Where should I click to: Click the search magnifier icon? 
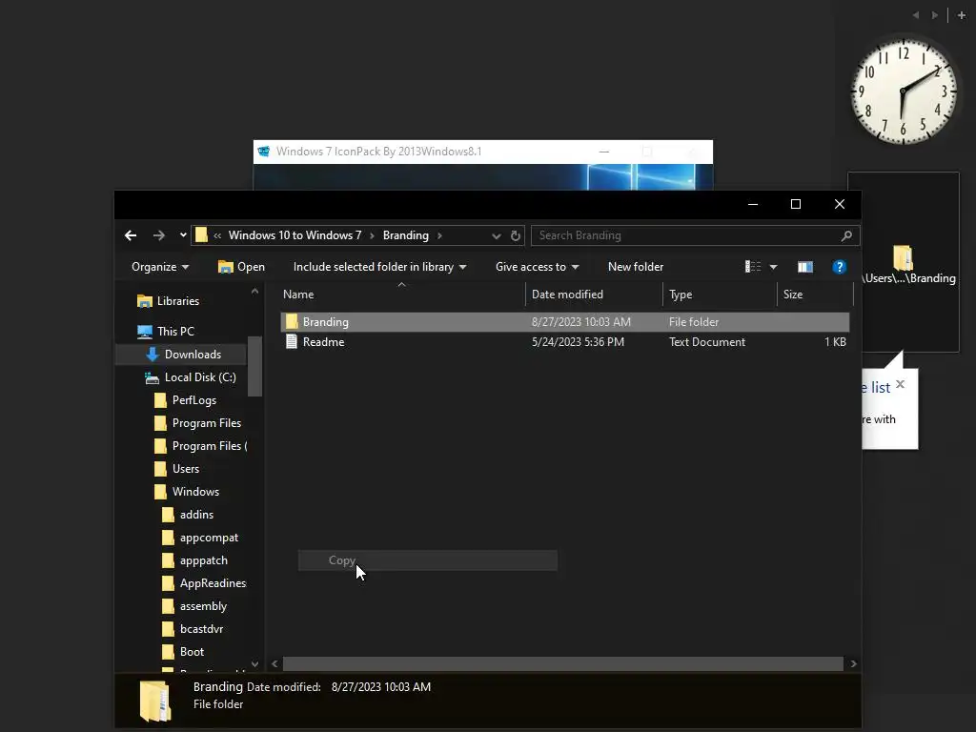[846, 235]
